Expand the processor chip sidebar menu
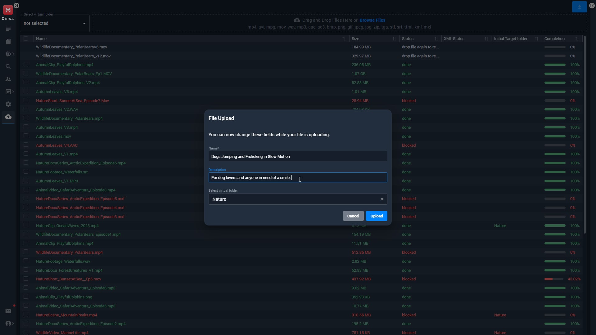The width and height of the screenshot is (596, 335). tap(8, 54)
